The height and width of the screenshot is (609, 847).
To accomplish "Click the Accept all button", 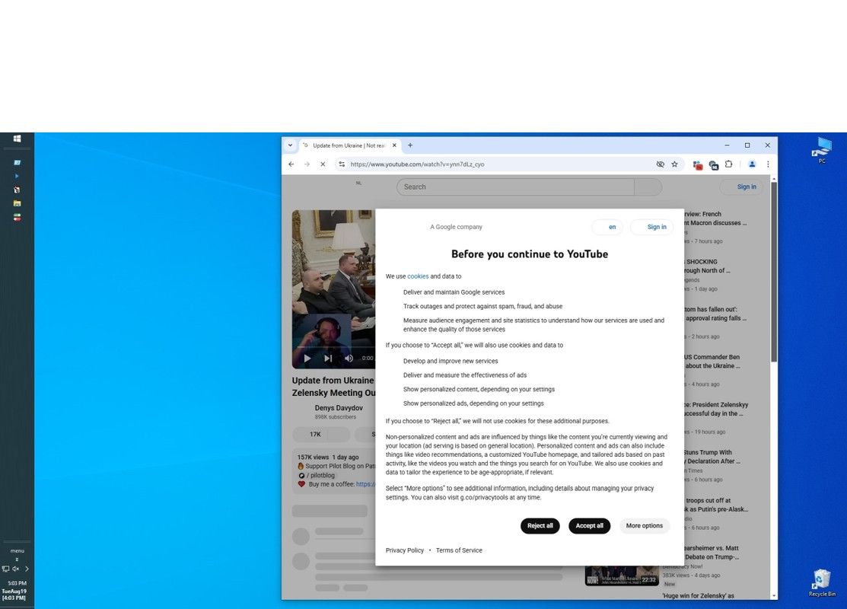I will [x=589, y=526].
